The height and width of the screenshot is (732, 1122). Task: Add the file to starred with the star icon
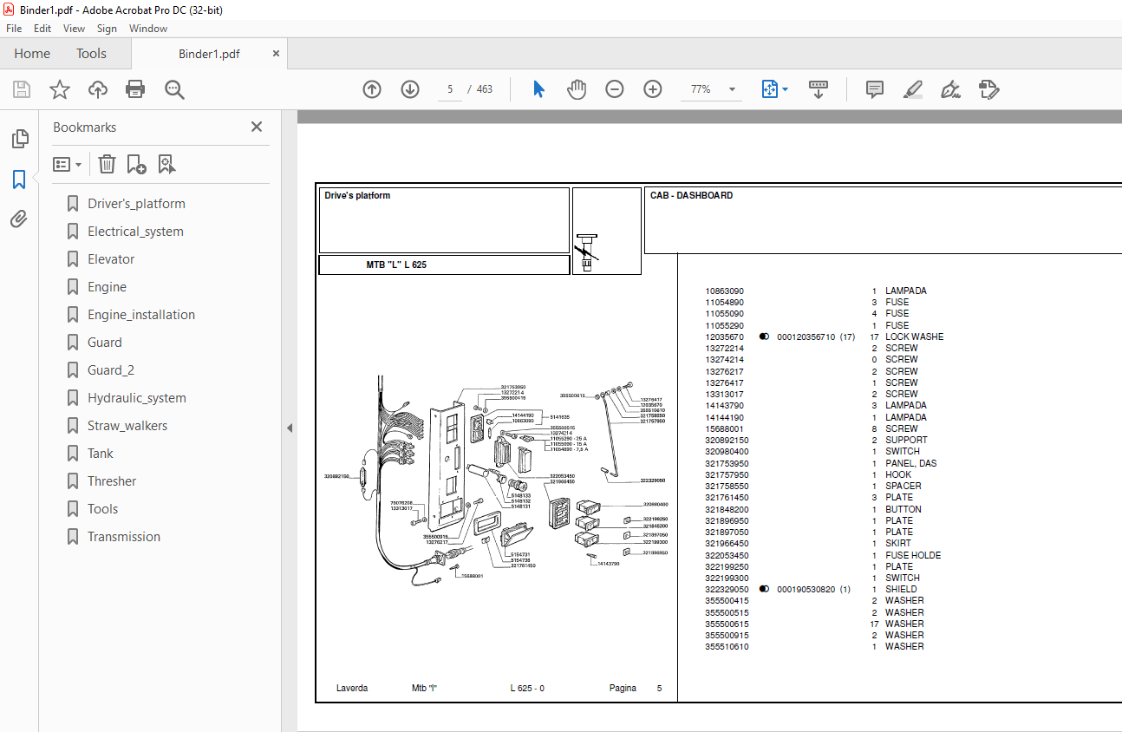[60, 89]
